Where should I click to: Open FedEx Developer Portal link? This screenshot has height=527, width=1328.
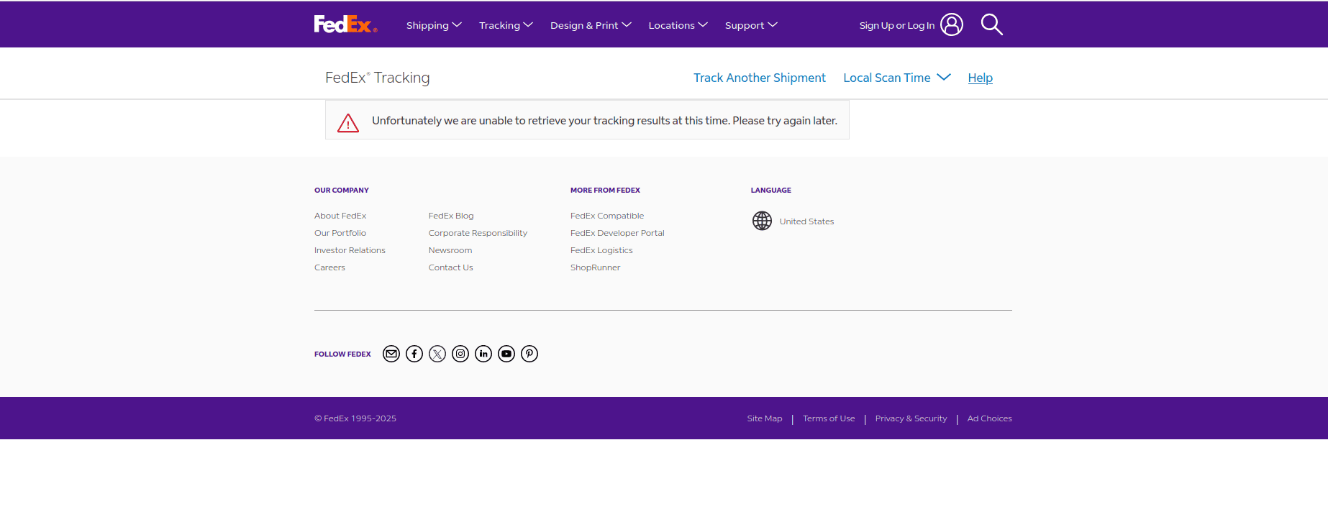[x=617, y=233]
